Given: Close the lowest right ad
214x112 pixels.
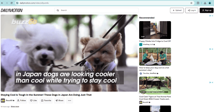Looking at the screenshot, I should tap(212, 82).
